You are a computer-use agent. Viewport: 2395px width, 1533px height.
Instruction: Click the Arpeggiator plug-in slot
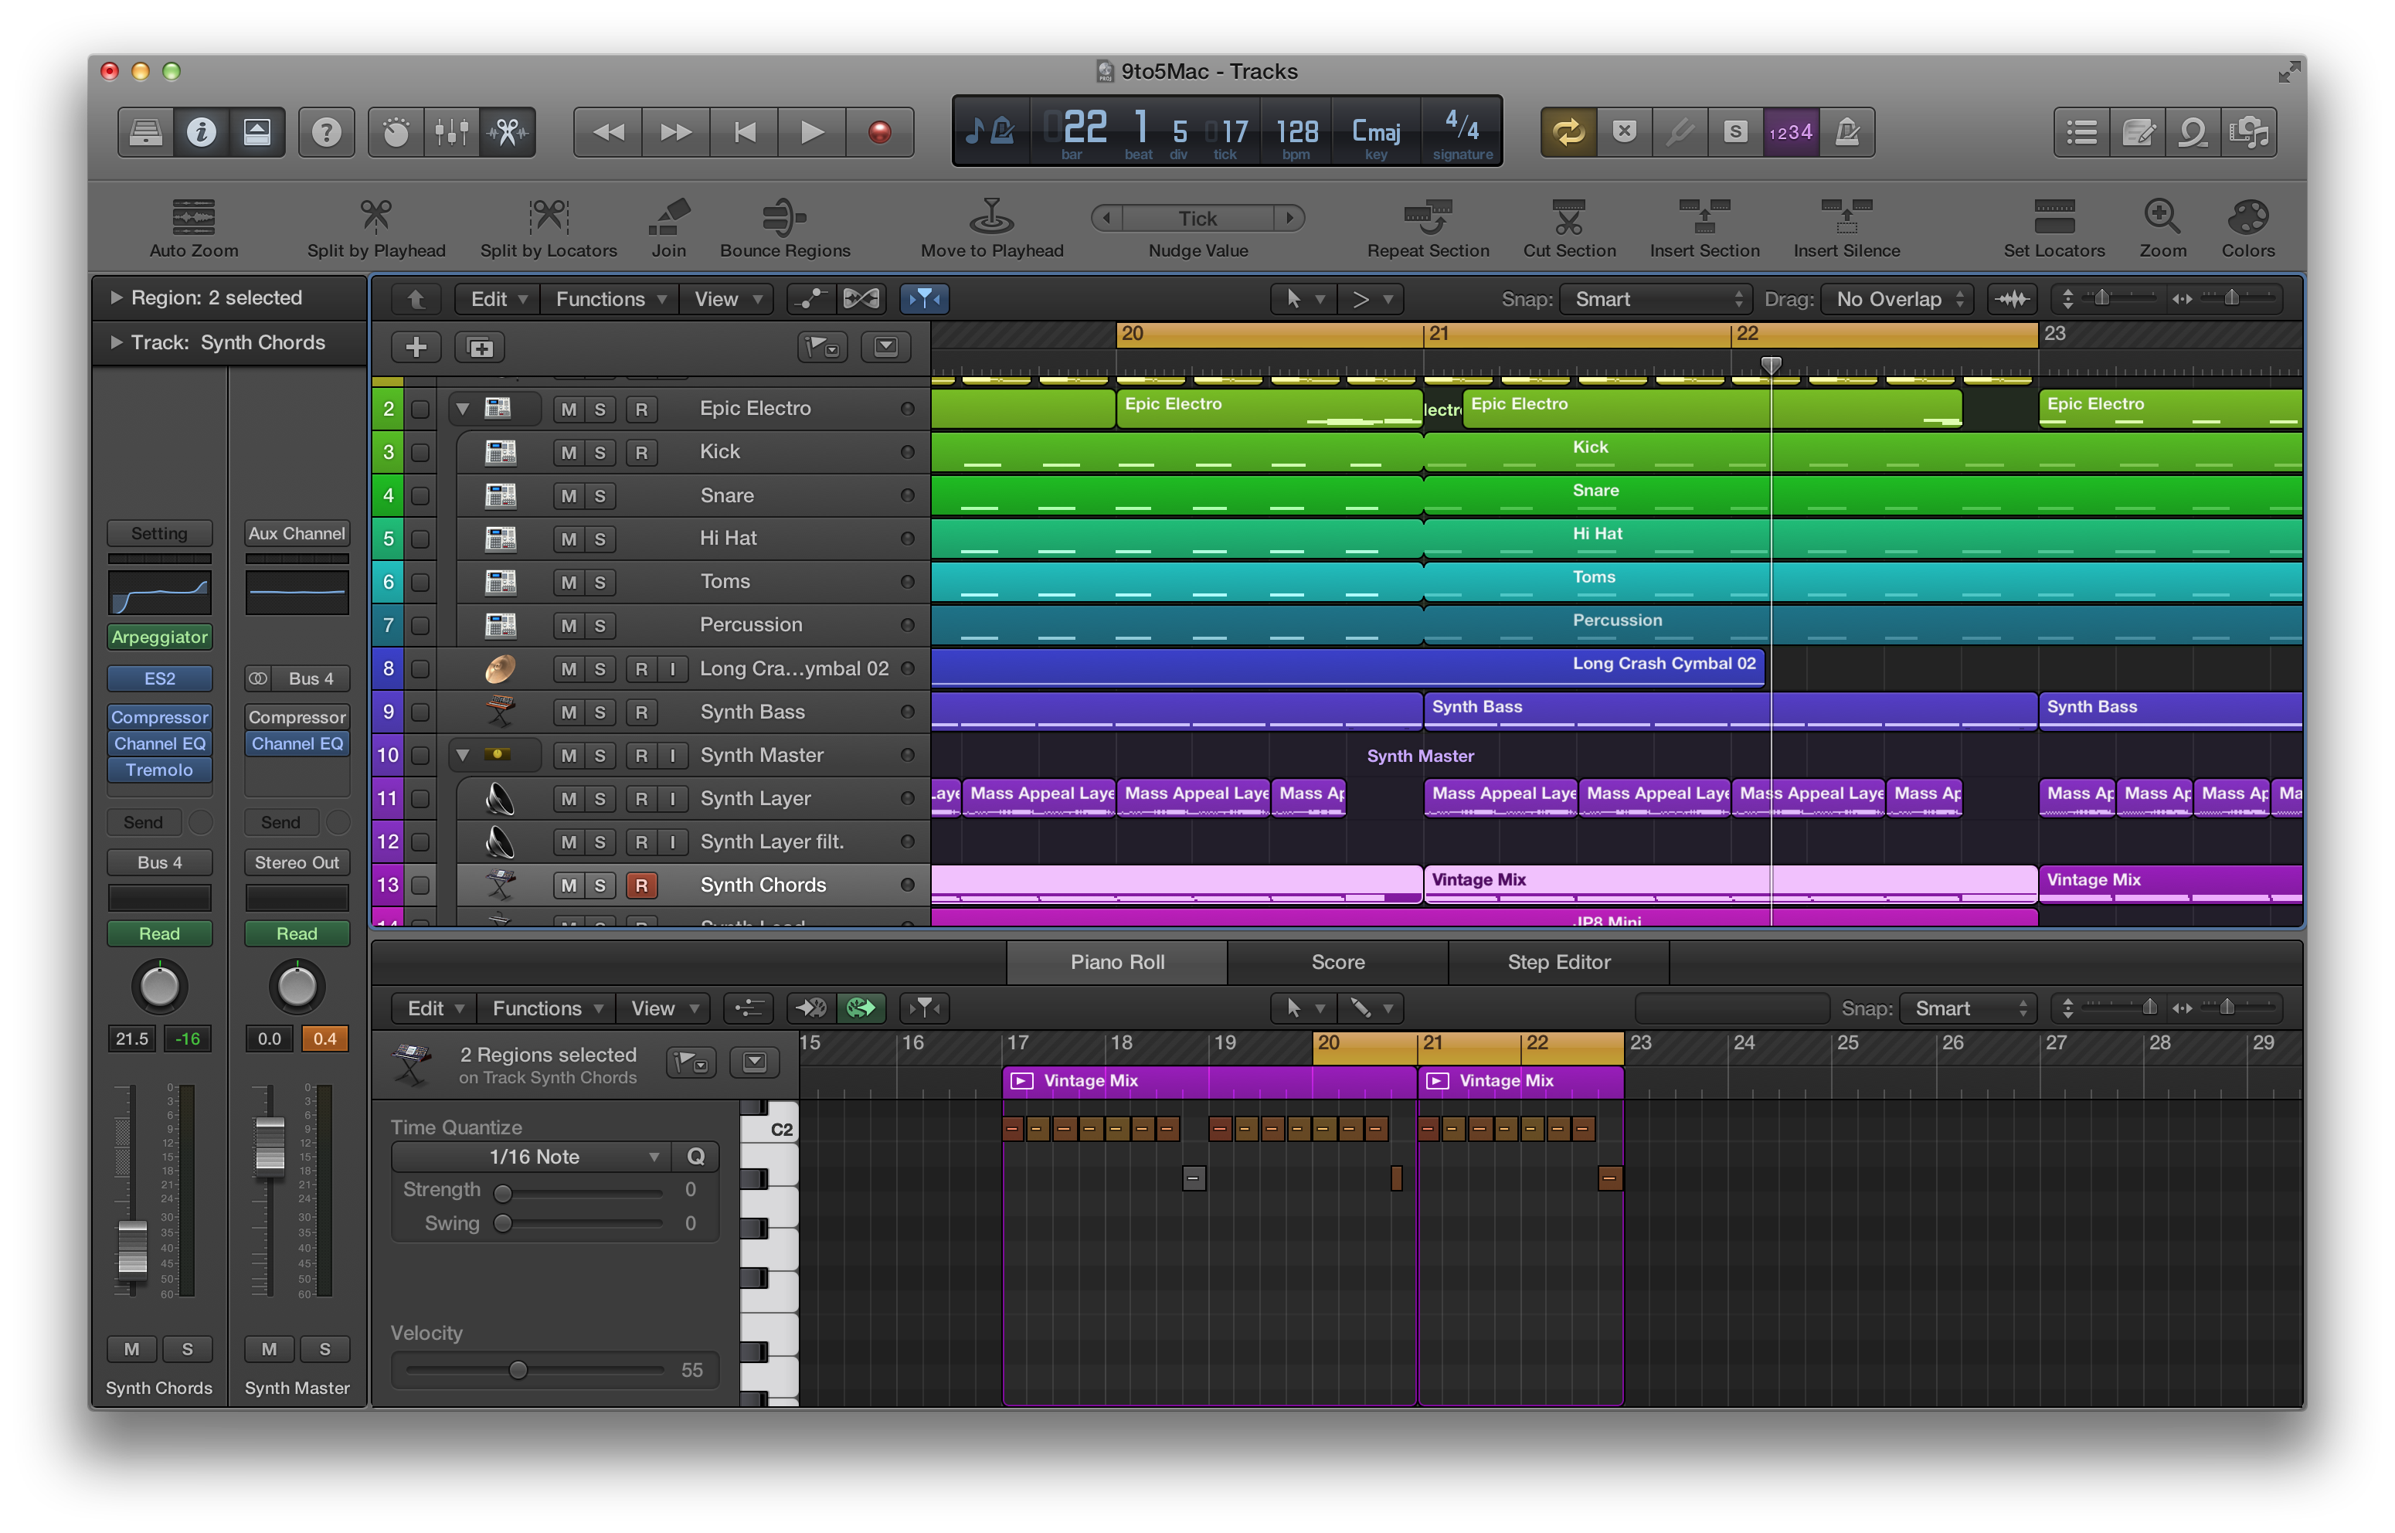[159, 637]
